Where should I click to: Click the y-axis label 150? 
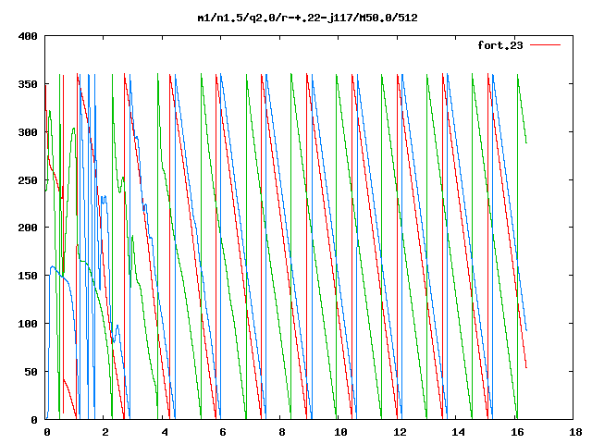[x=28, y=276]
